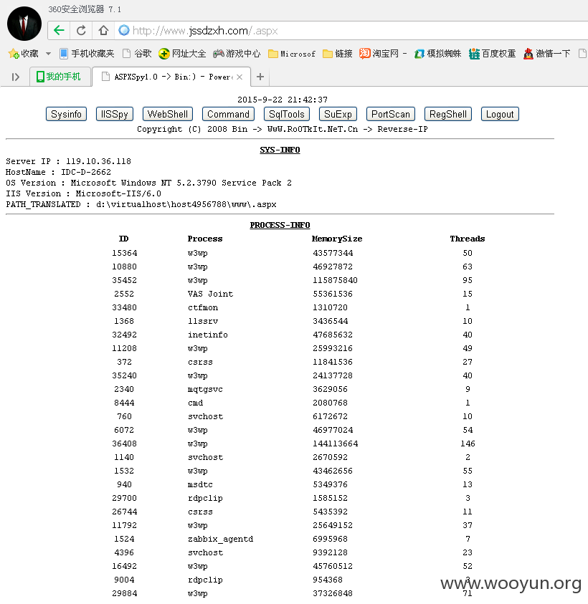
Task: Click the PROCESS-INFO heading
Action: click(x=280, y=225)
